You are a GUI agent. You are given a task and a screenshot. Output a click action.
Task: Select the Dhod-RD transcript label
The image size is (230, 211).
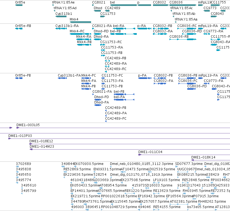101,31
